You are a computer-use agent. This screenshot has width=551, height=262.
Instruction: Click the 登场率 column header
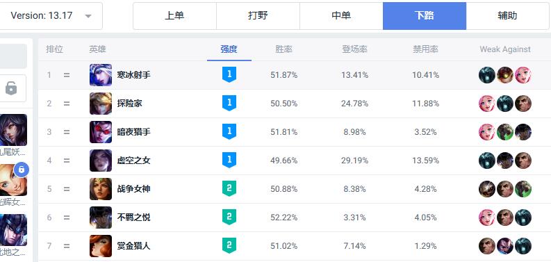354,49
